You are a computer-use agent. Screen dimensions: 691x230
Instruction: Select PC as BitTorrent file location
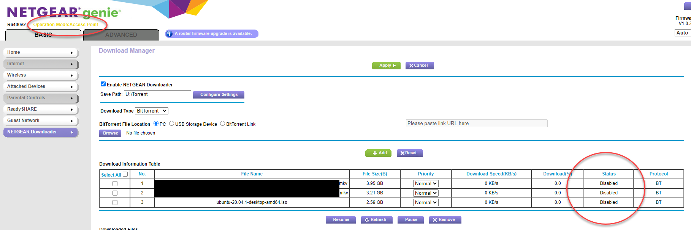[156, 124]
